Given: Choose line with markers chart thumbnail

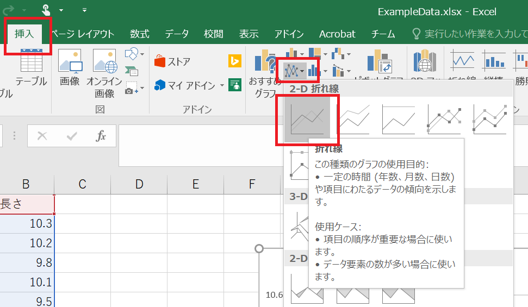Looking at the screenshot, I should point(444,120).
